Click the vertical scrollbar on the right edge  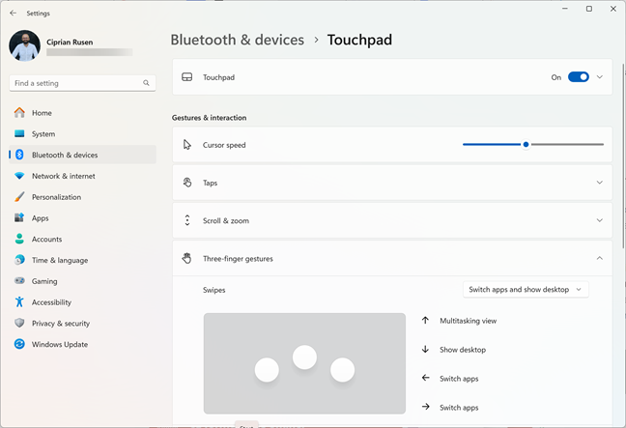623,156
